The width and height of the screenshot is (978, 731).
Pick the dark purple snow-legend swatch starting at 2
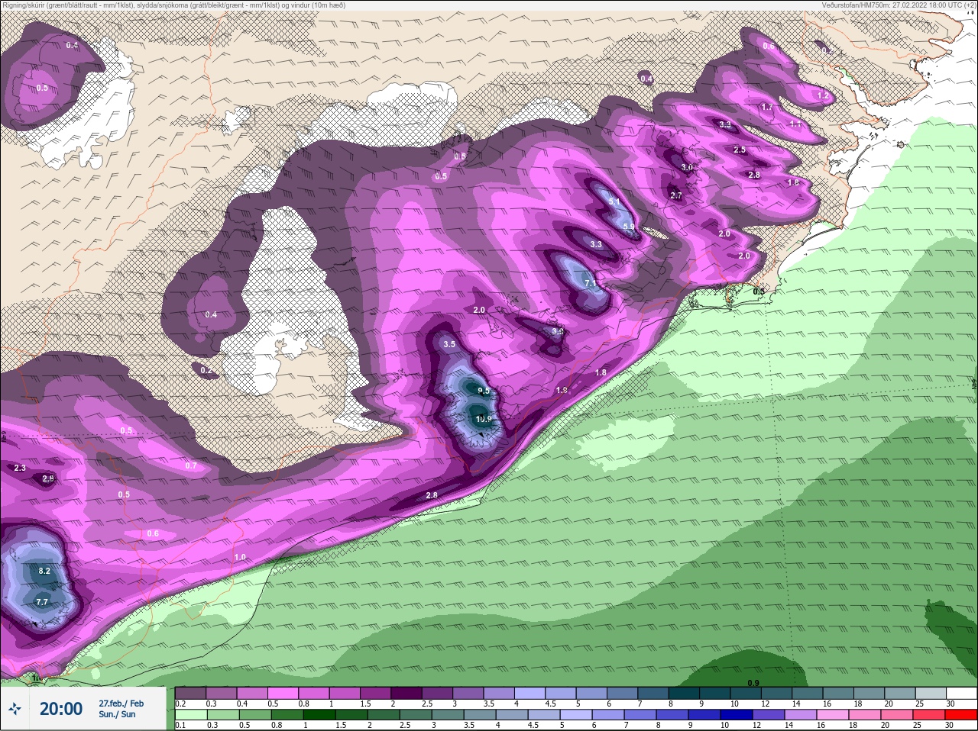click(406, 693)
